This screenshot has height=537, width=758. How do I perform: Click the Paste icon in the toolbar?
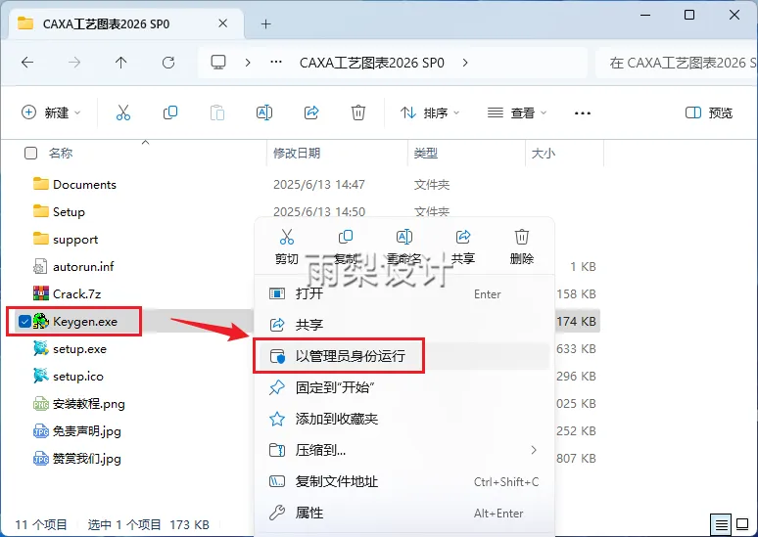coord(217,113)
